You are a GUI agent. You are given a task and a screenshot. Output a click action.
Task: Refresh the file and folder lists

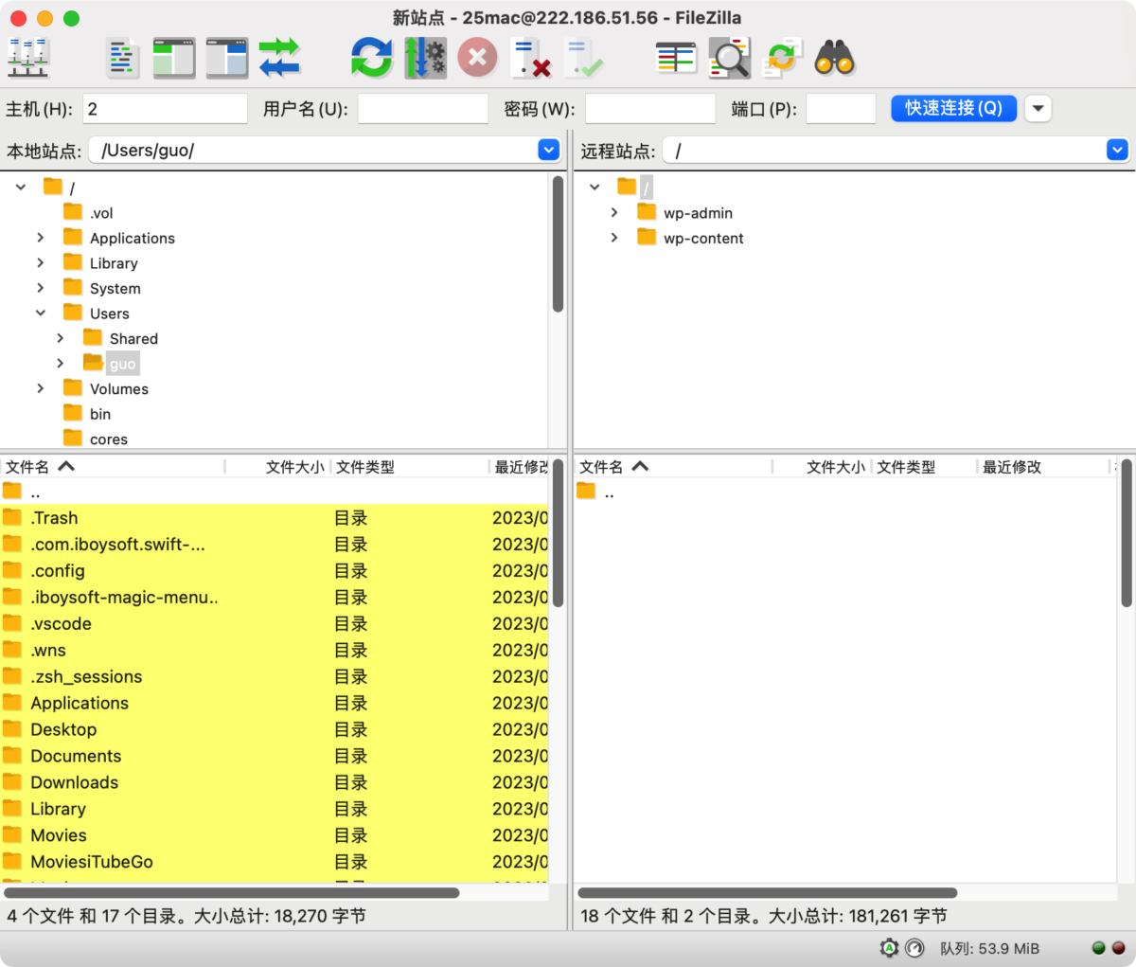(371, 59)
